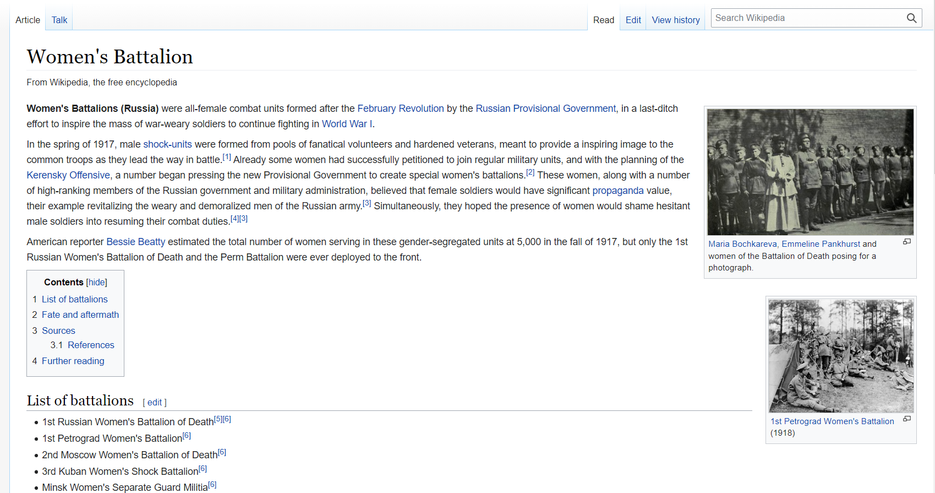Screen dimensions: 935x493
Task: Click the search magnifying glass icon
Action: [911, 18]
